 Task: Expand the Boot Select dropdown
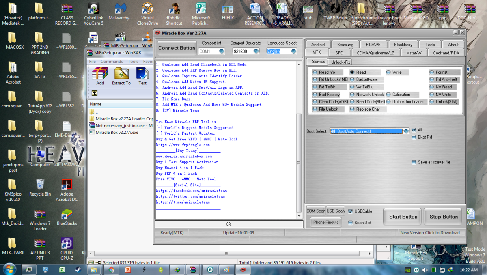406,131
